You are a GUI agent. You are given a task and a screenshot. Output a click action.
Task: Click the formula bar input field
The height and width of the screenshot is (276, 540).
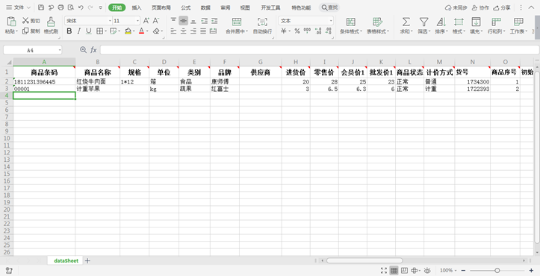[319, 50]
